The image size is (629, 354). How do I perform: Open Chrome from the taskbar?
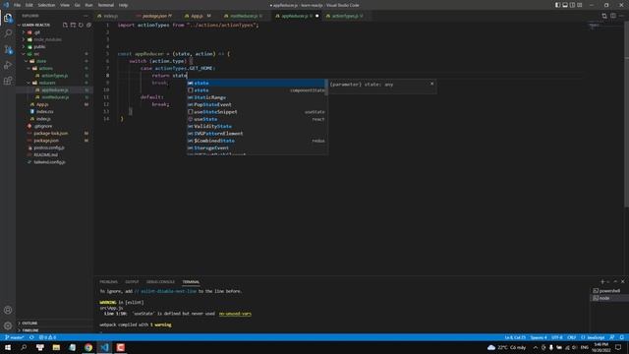pos(88,347)
